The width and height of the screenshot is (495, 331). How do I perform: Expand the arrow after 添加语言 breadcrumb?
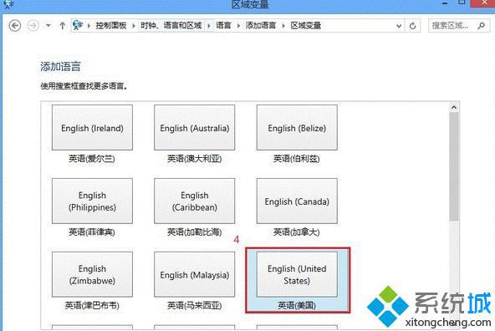coord(283,26)
